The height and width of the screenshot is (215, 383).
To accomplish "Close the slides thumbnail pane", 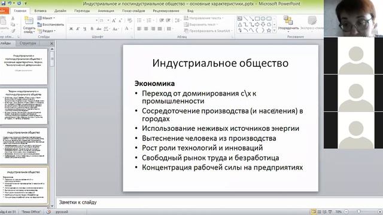I will tap(51, 44).
